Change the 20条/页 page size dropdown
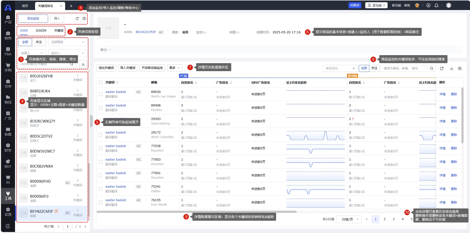 click(x=349, y=219)
